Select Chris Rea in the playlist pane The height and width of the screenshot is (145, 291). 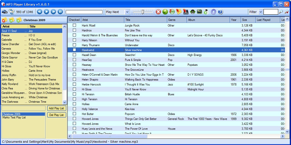(32, 88)
